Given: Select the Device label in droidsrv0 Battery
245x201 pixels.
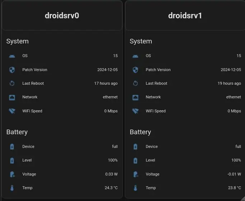Looking at the screenshot, I should click(28, 146).
